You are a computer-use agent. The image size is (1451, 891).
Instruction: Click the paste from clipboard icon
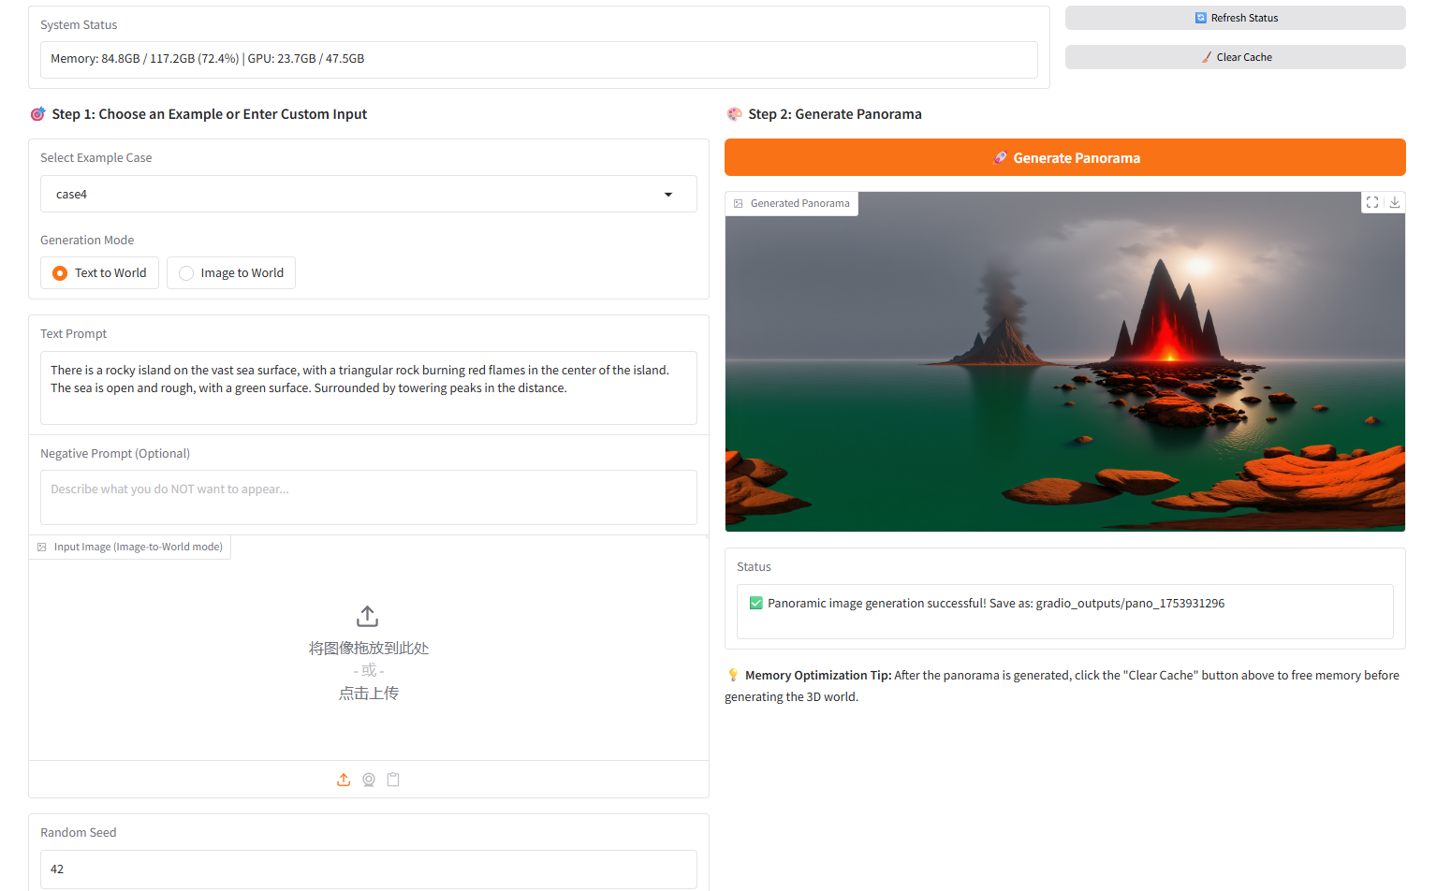pos(393,780)
